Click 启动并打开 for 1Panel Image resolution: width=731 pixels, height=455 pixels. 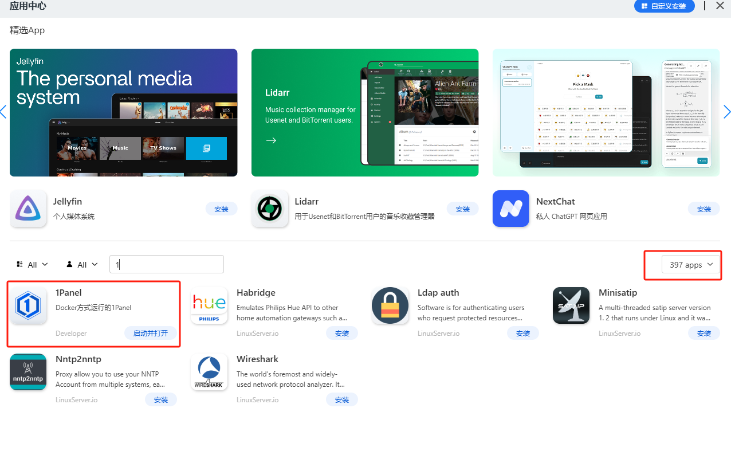[x=150, y=333]
